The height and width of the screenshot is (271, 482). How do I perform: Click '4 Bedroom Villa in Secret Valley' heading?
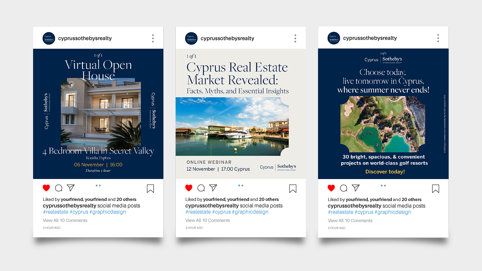tap(98, 151)
